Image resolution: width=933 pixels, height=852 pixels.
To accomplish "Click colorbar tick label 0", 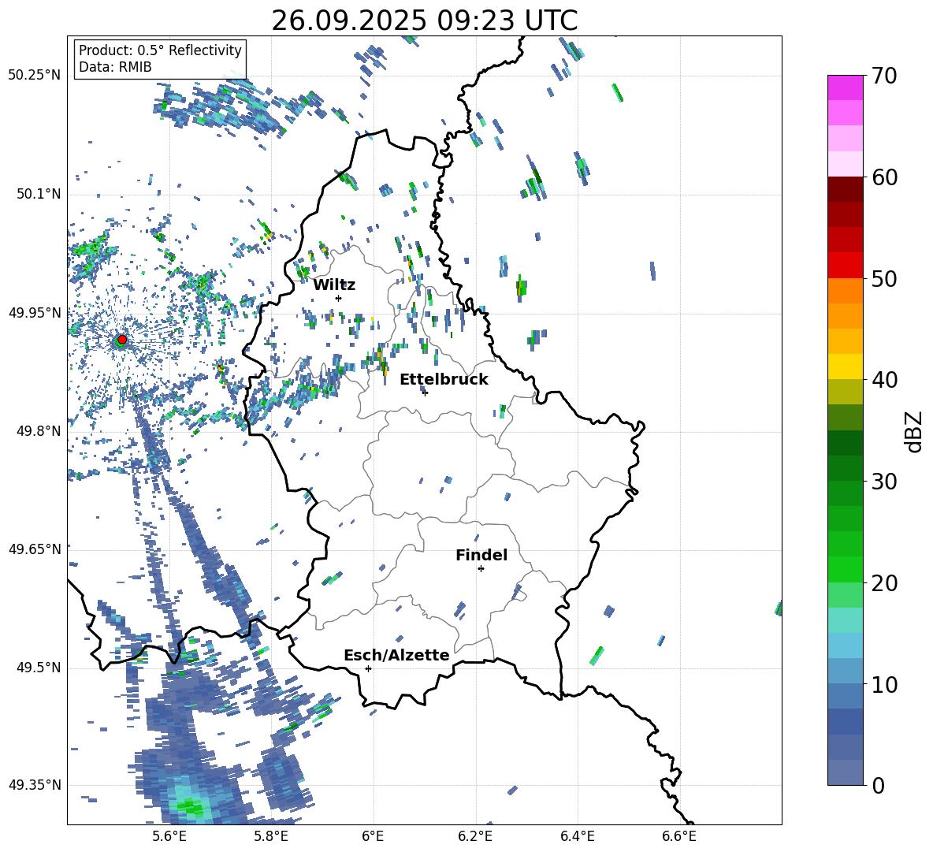I will click(877, 786).
